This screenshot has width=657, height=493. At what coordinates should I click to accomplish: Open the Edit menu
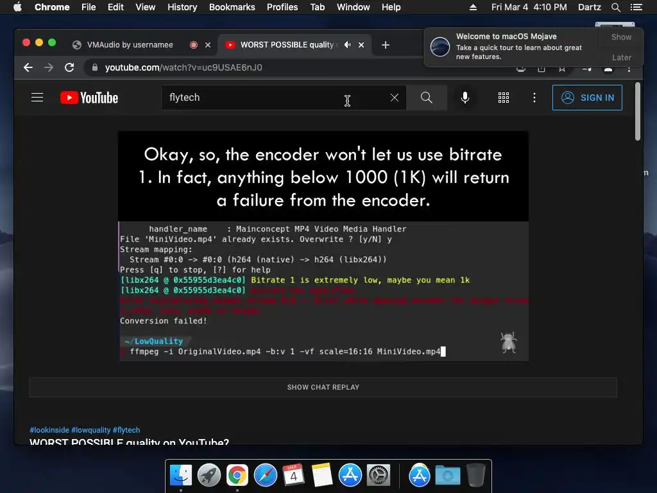point(115,7)
